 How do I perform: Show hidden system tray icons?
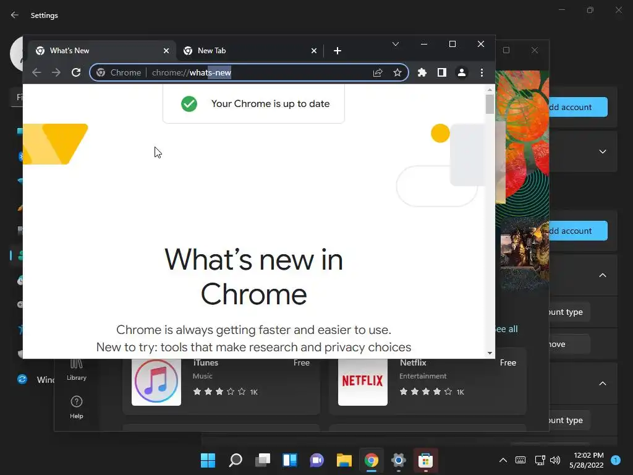tap(503, 460)
